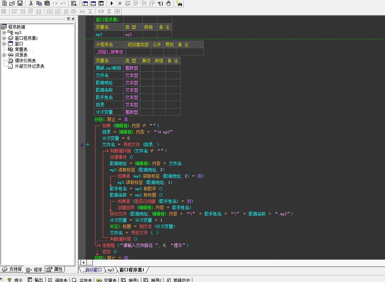Expand the 资源表 tree node
Viewport: 385px width, 282px height.
click(4, 55)
